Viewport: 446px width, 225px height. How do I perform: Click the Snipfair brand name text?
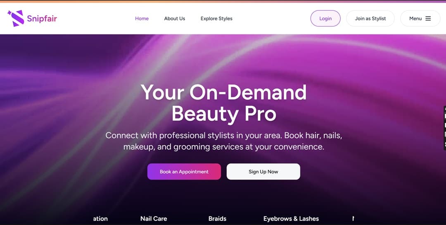point(42,19)
